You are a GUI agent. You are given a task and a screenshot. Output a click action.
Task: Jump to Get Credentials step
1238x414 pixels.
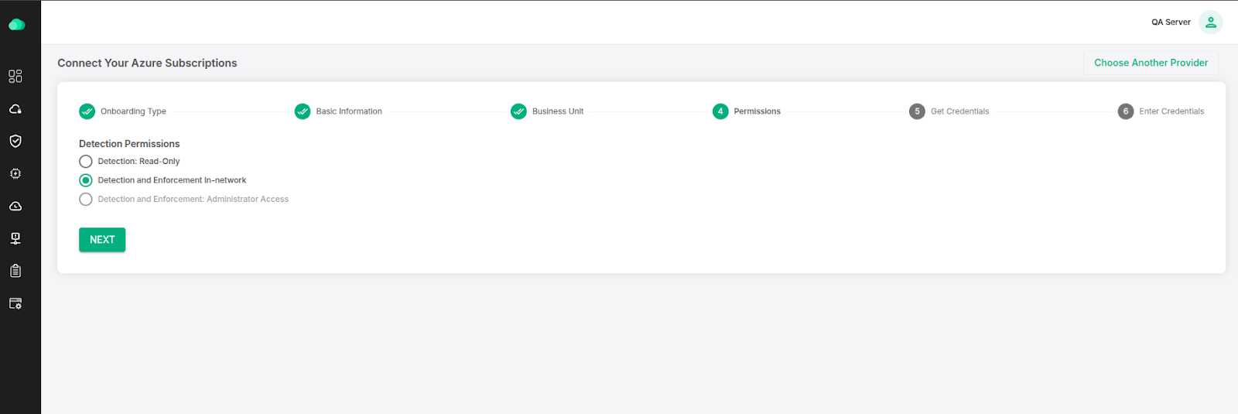[949, 111]
